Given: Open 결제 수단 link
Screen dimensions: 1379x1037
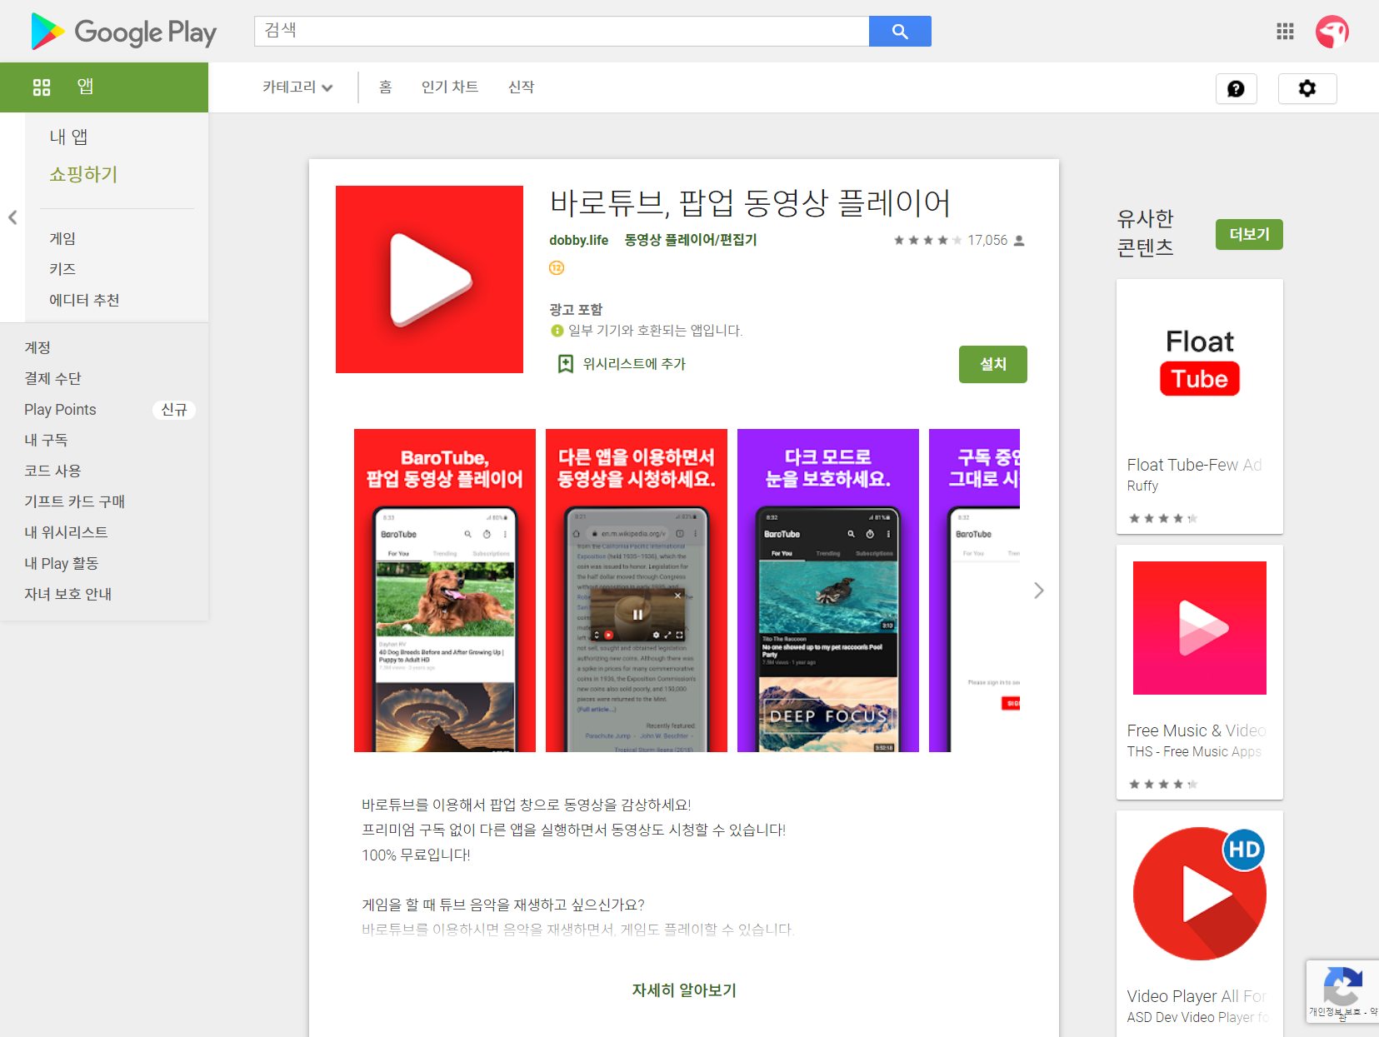Looking at the screenshot, I should (x=52, y=378).
